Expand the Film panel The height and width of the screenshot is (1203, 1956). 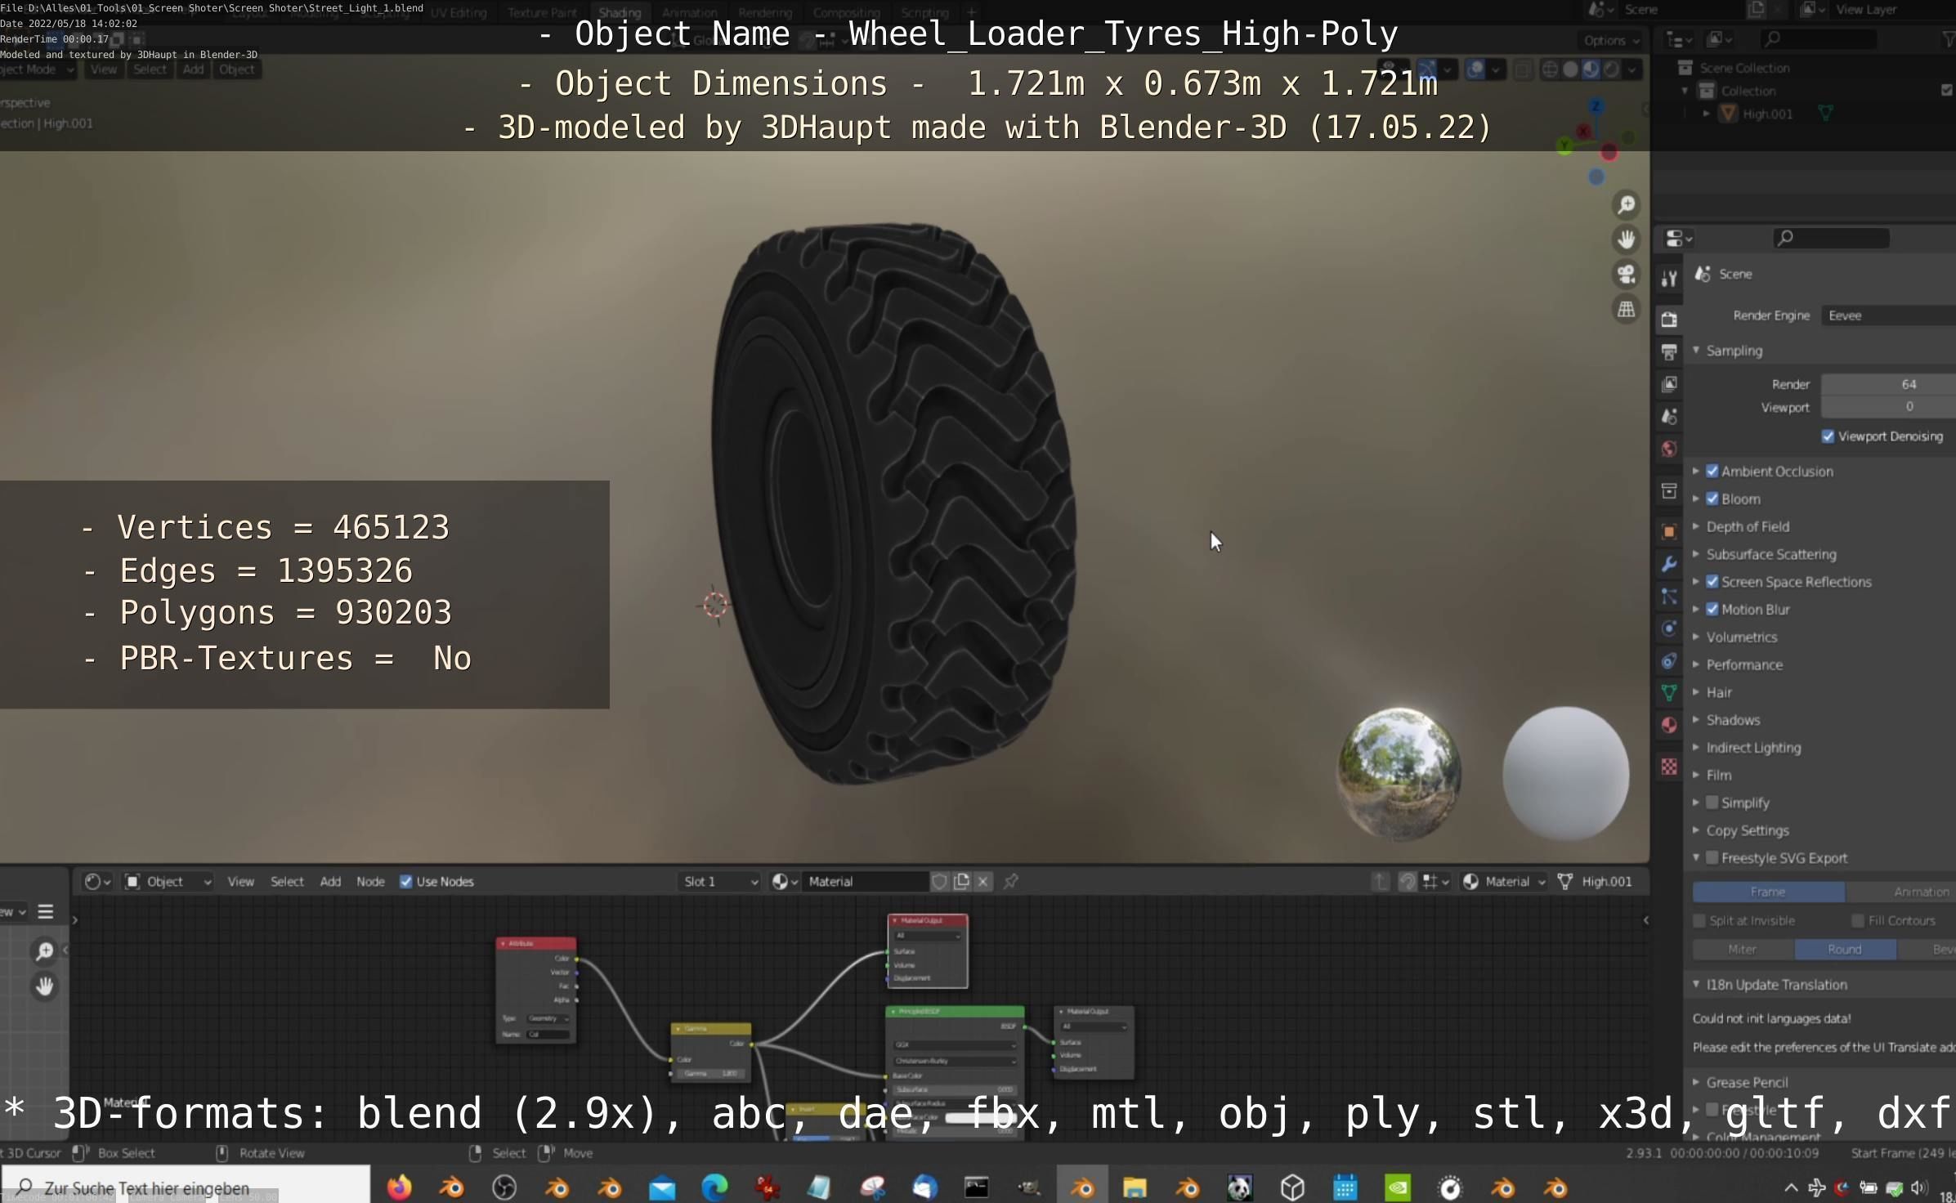pyautogui.click(x=1696, y=775)
